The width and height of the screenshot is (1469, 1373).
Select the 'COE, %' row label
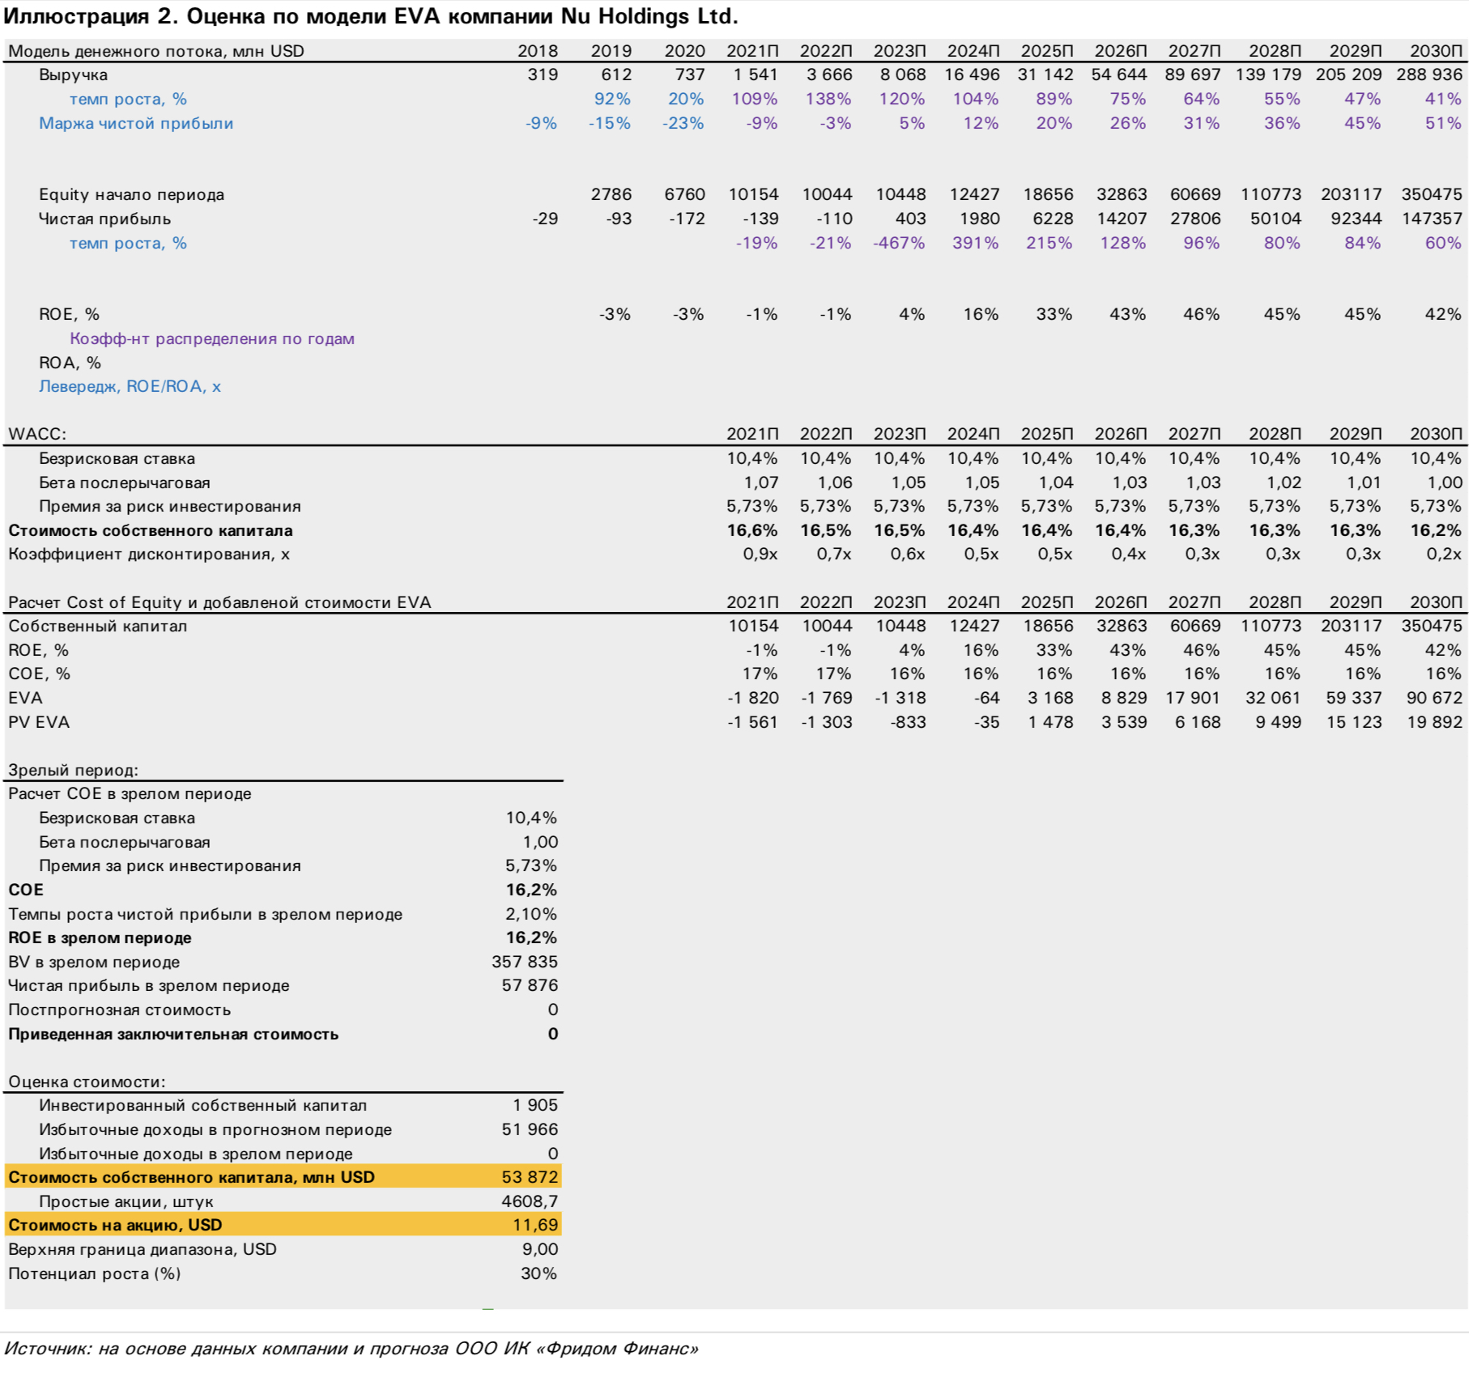point(39,674)
